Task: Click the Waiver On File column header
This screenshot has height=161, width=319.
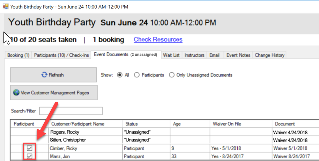Action: [227, 124]
